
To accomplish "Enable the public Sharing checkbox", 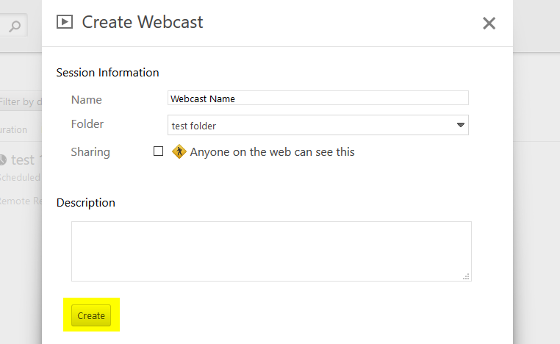I will click(x=158, y=151).
